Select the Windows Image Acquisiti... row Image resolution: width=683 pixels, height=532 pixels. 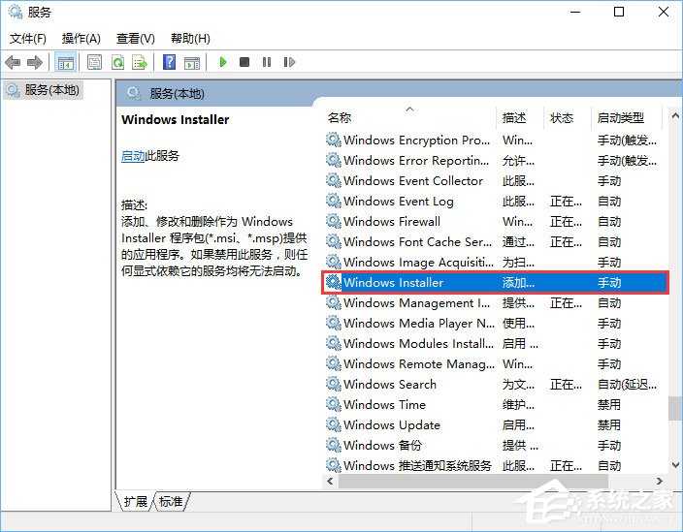click(x=495, y=262)
